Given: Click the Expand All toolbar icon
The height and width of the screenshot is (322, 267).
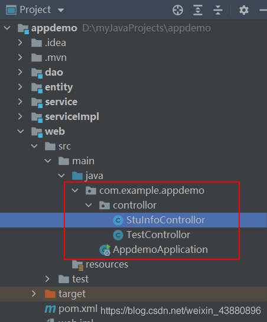Looking at the screenshot, I should [x=198, y=10].
